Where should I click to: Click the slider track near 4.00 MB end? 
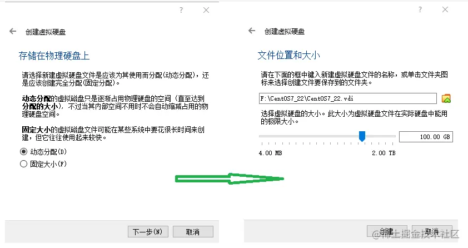coord(263,136)
